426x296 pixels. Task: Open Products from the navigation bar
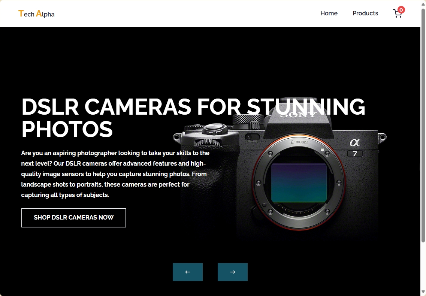[x=365, y=13]
